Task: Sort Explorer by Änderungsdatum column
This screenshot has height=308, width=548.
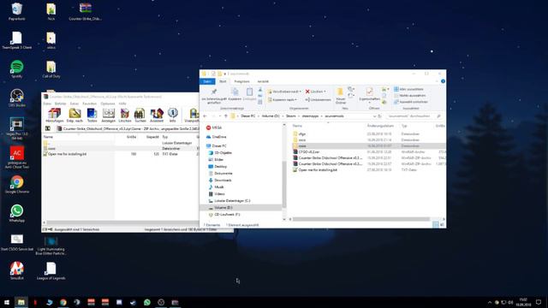Action: coord(381,126)
